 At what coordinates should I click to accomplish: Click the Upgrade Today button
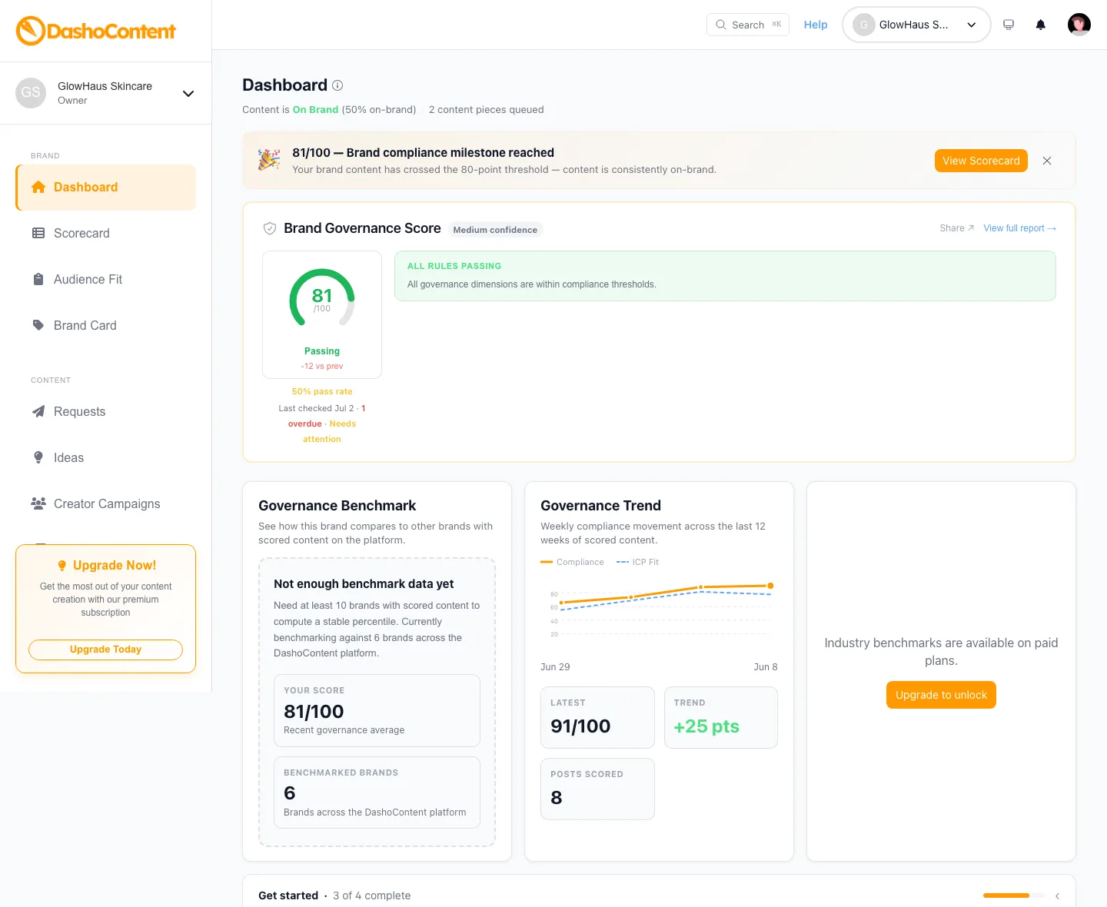105,650
